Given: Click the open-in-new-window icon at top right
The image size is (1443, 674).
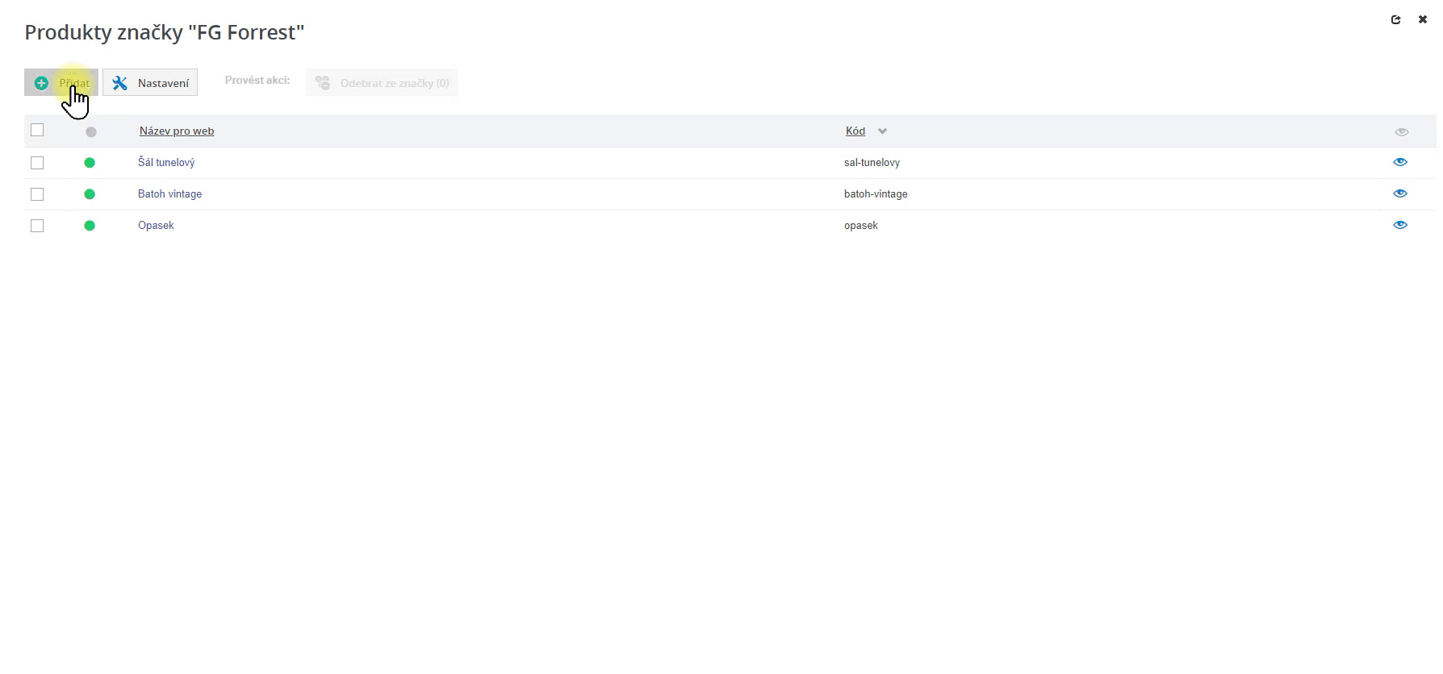Looking at the screenshot, I should point(1396,19).
